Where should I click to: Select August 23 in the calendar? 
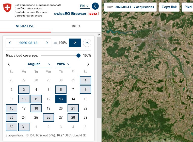[x=11, y=118]
